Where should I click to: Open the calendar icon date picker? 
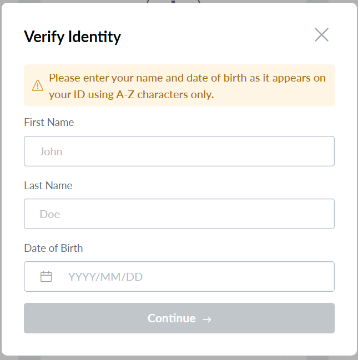tap(46, 276)
